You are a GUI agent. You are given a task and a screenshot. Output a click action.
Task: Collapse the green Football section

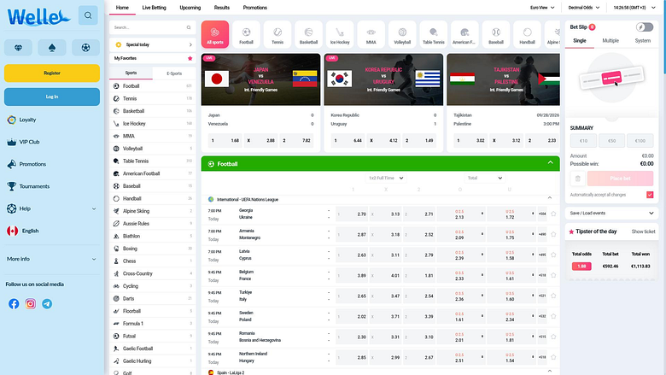(x=550, y=163)
